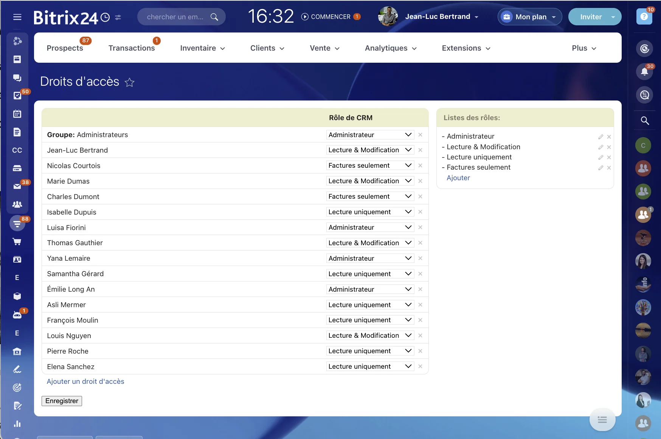Click the Enregistrer button
The height and width of the screenshot is (439, 661).
coord(62,401)
